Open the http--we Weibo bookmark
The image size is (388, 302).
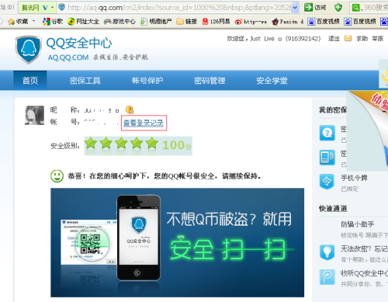pos(251,22)
